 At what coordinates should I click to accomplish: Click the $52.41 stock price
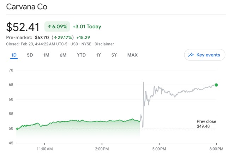point(23,27)
